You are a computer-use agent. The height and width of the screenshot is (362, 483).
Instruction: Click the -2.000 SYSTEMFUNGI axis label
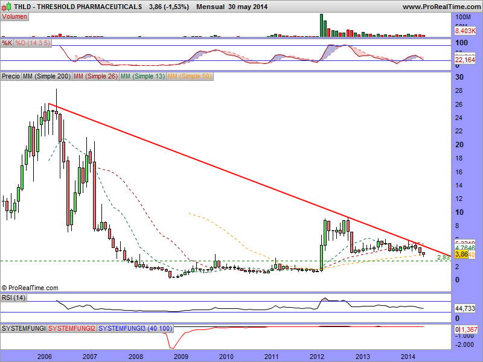[464, 345]
